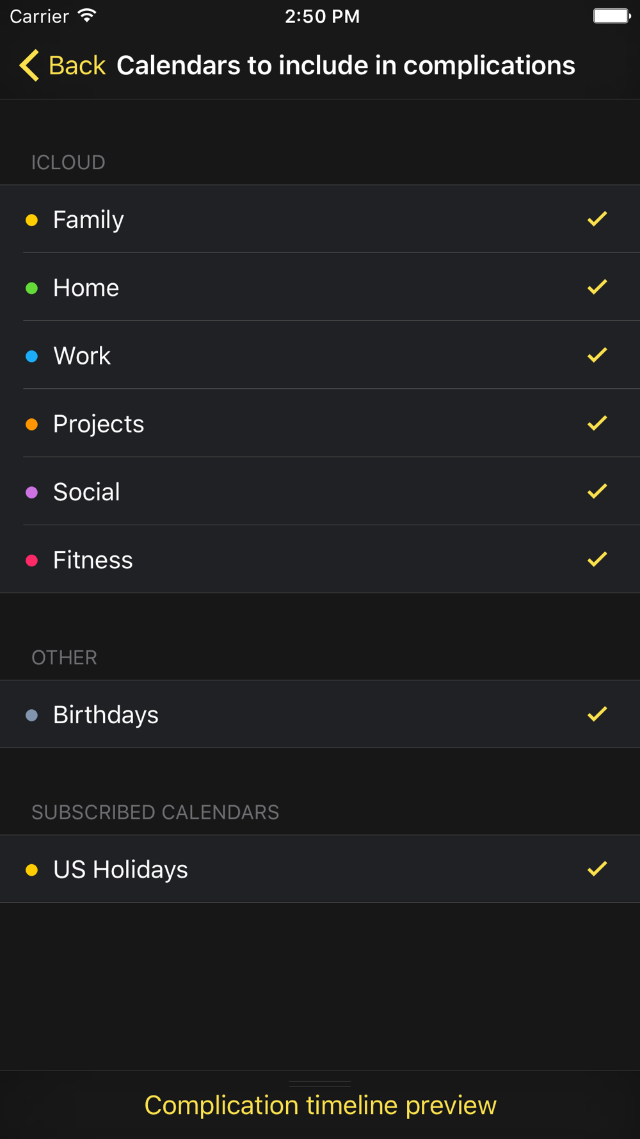Deselect the Work calendar checkmark
This screenshot has width=640, height=1139.
click(597, 355)
